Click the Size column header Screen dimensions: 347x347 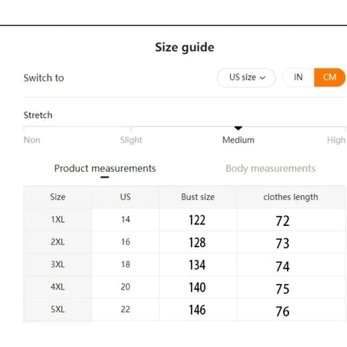coord(57,197)
